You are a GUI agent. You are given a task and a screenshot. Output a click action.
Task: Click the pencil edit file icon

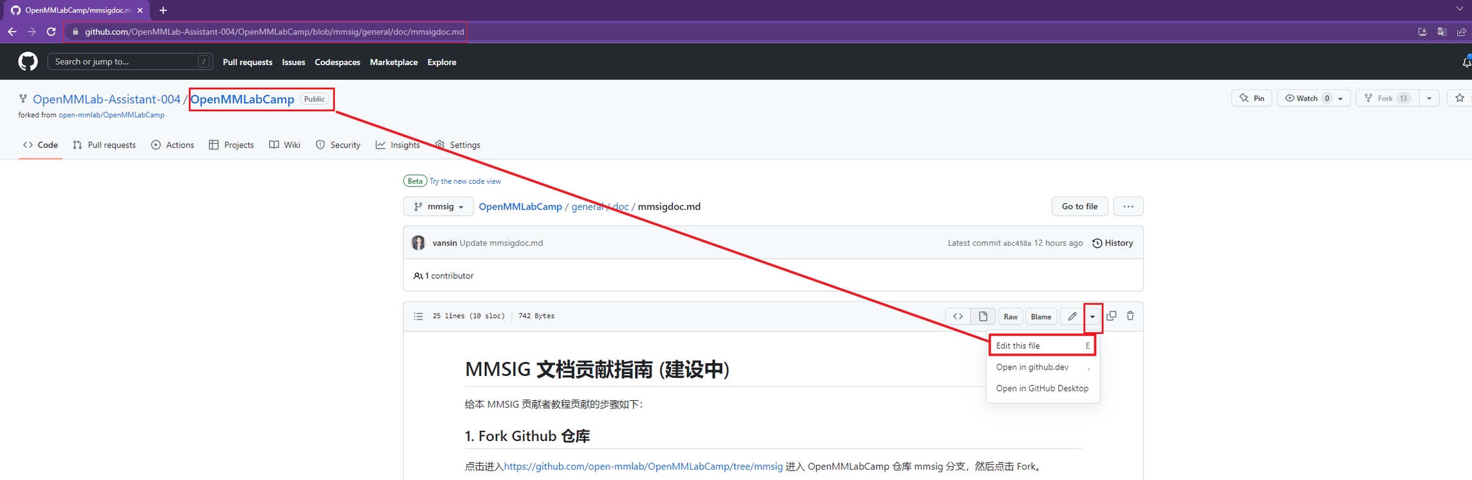tap(1072, 317)
